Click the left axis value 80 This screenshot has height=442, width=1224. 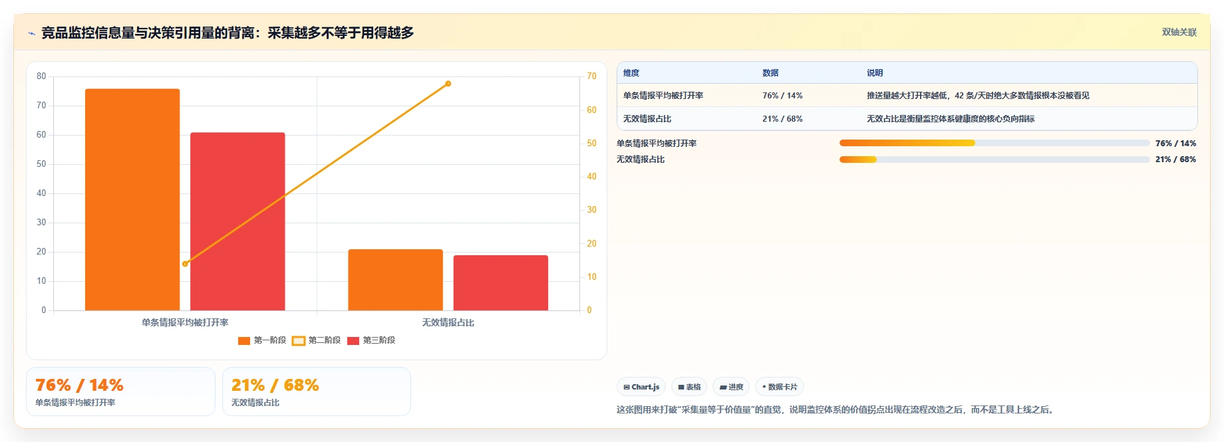tap(41, 76)
